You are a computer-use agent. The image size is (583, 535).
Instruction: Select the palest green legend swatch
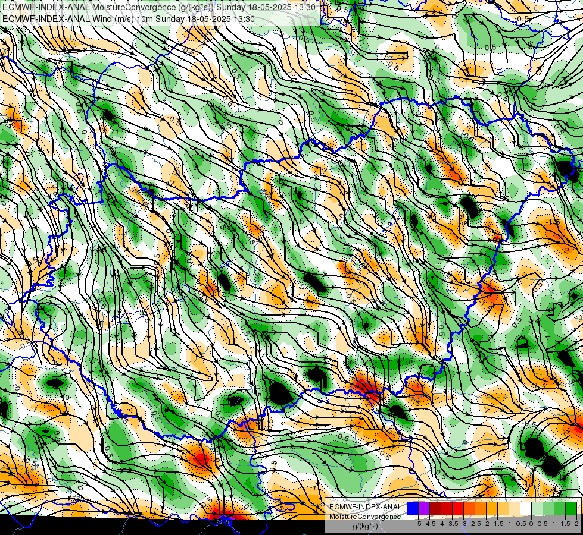[x=537, y=509]
